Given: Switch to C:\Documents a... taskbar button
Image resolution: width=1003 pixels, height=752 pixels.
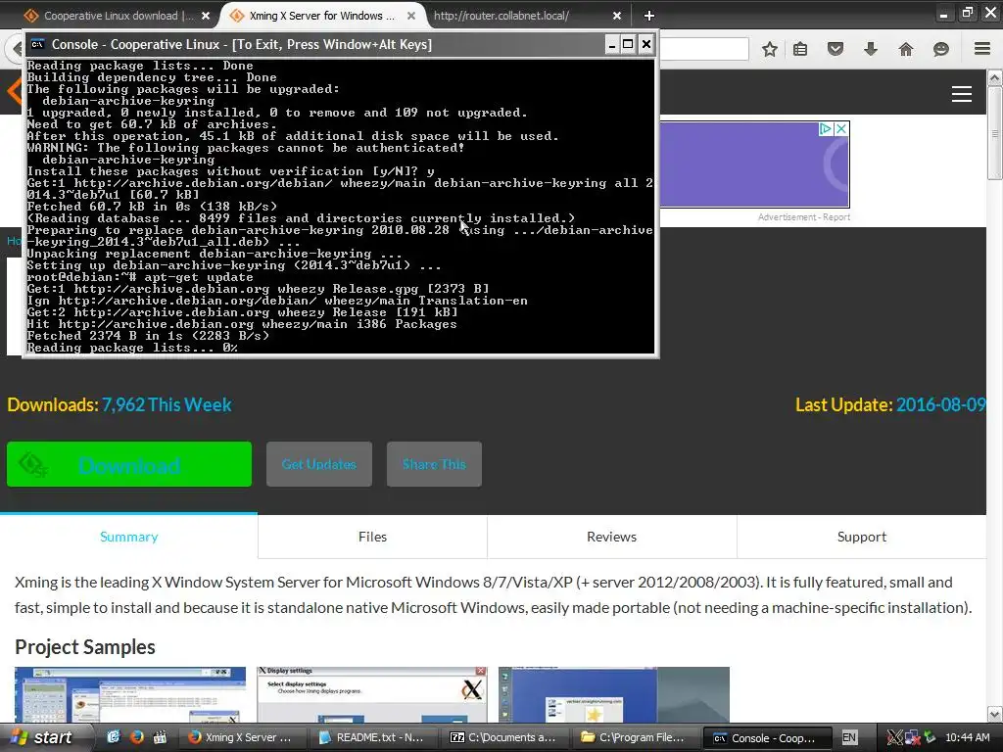Looking at the screenshot, I should [x=504, y=737].
